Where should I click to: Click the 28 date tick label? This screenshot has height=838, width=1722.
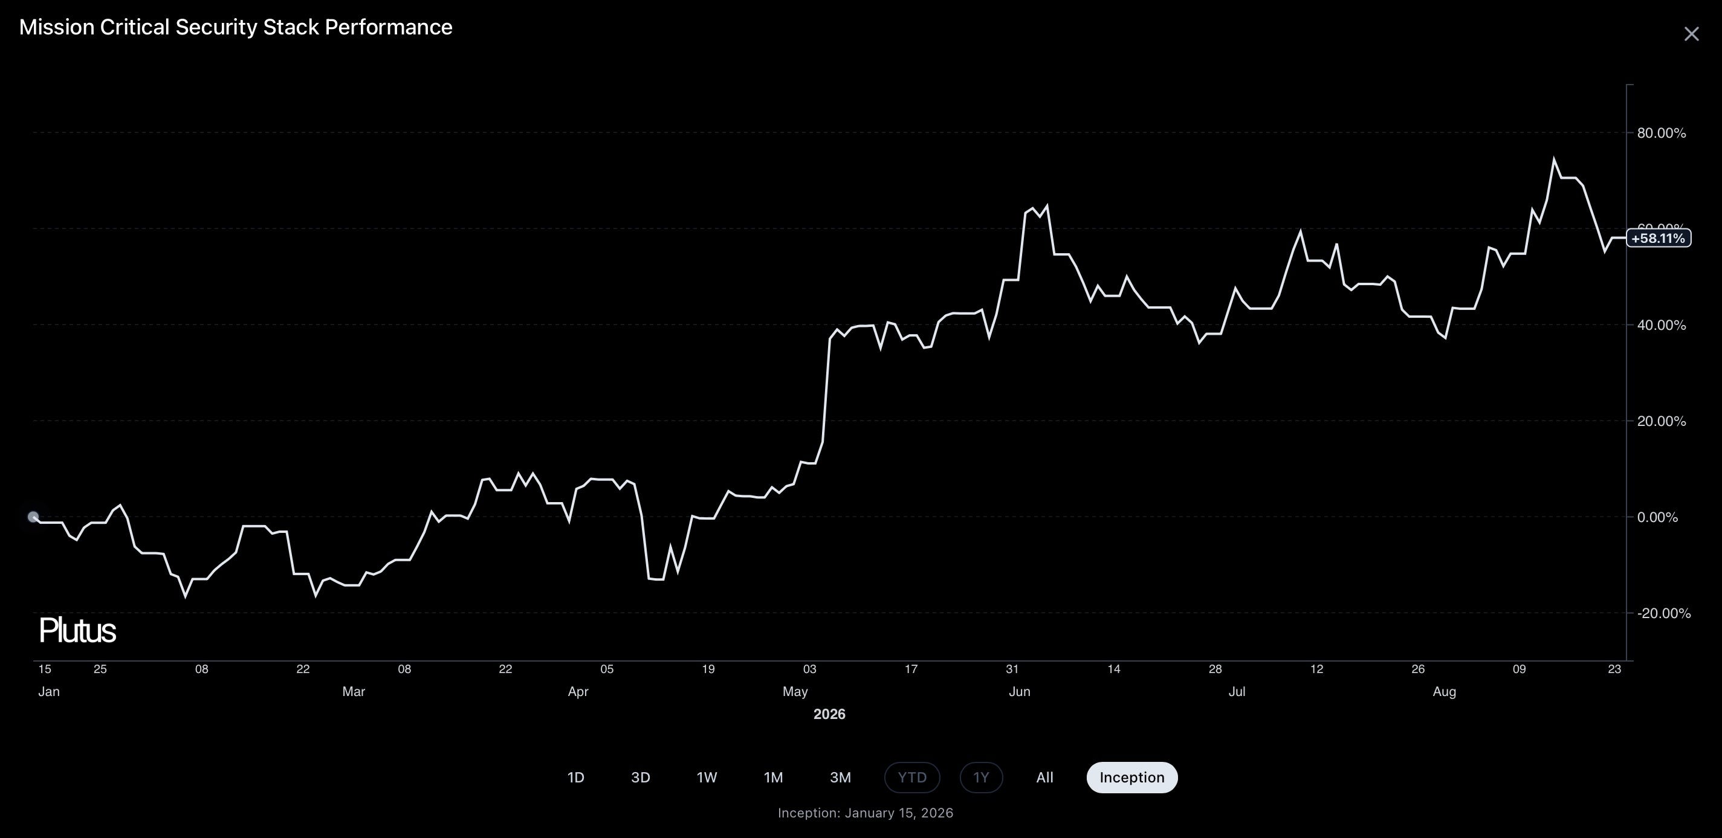[x=1215, y=669]
